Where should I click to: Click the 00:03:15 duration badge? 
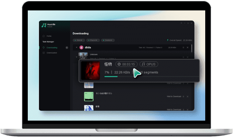click(126, 64)
